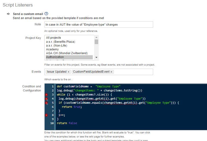Place cursor on the return false line
This screenshot has width=207, height=141.
tap(67, 123)
